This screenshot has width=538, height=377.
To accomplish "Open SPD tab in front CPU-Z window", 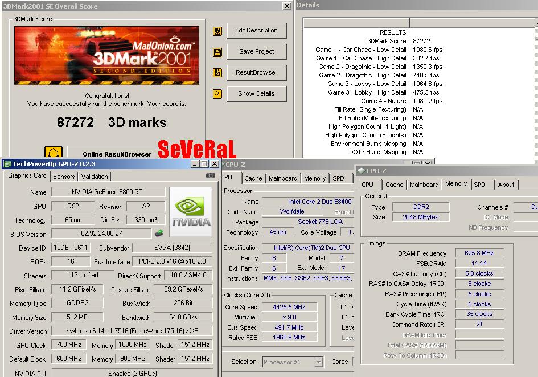I will (x=480, y=185).
